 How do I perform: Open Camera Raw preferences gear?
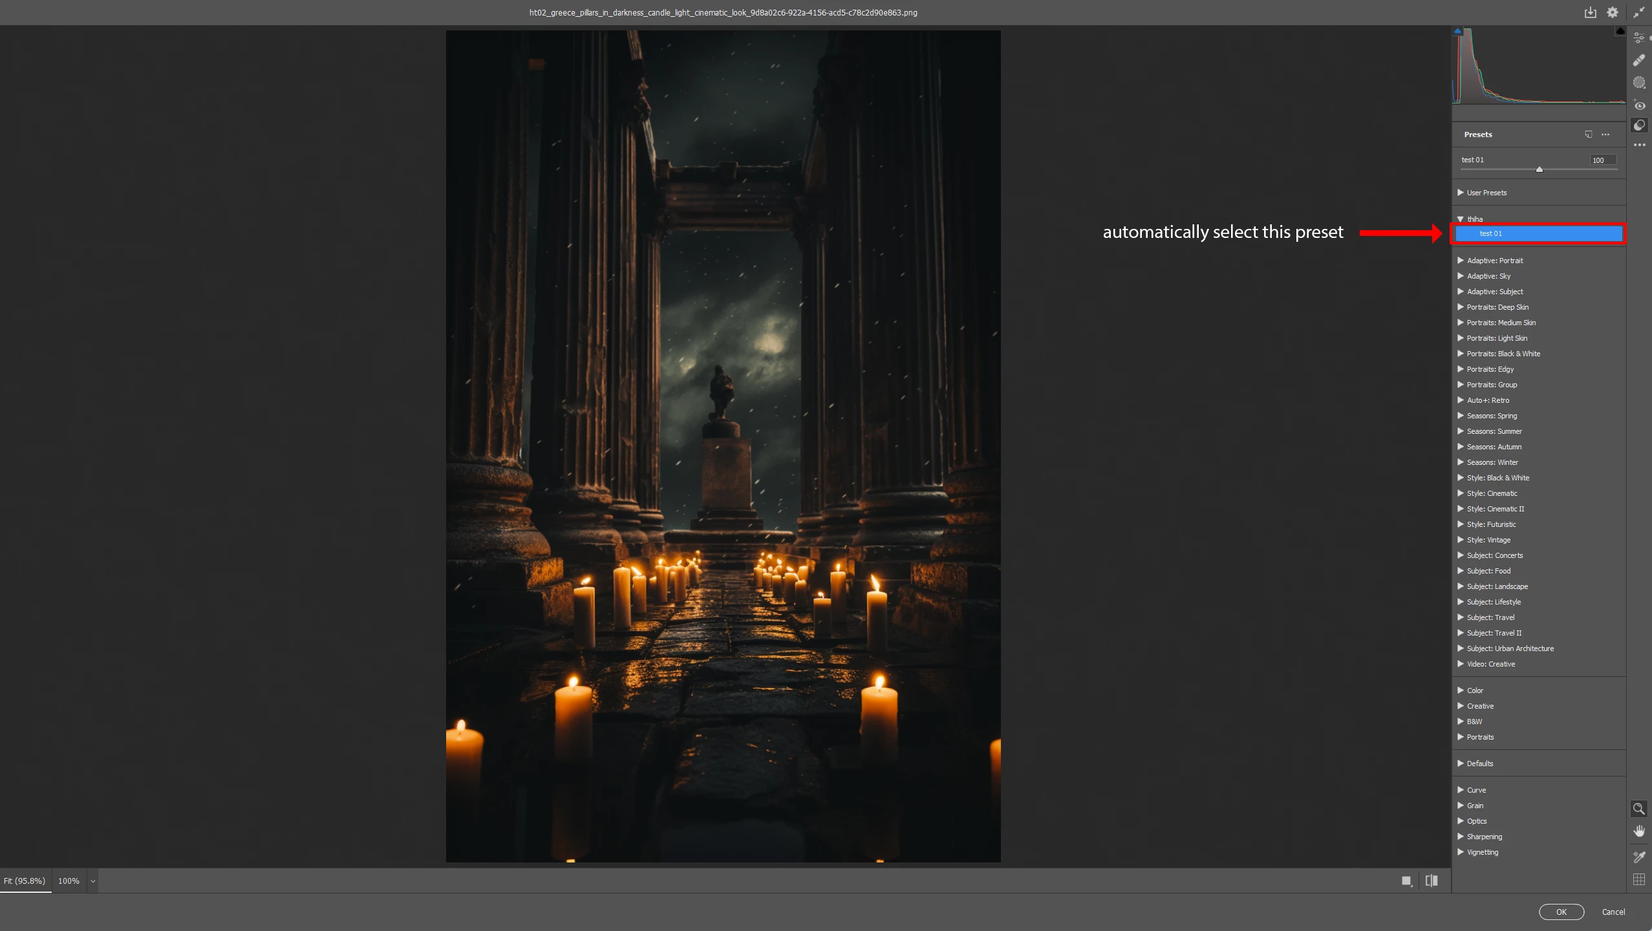[1613, 12]
